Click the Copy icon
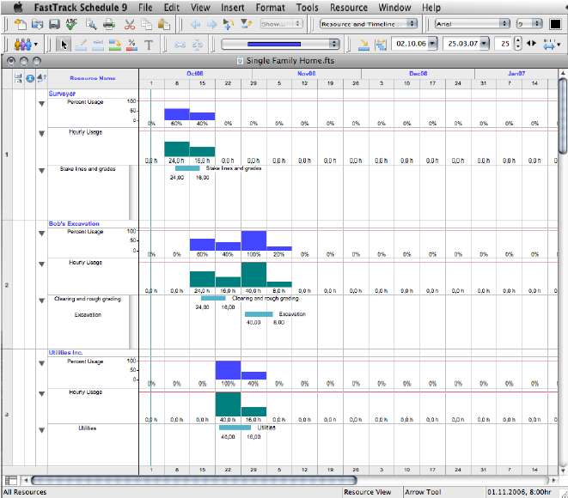 146,24
